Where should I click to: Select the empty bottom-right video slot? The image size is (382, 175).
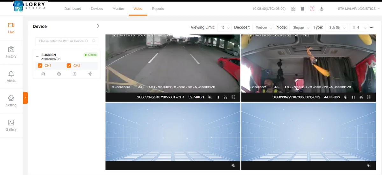click(308, 132)
